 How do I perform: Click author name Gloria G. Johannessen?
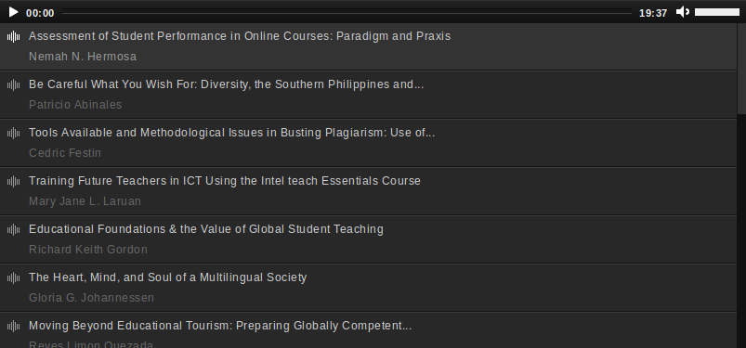(x=91, y=298)
